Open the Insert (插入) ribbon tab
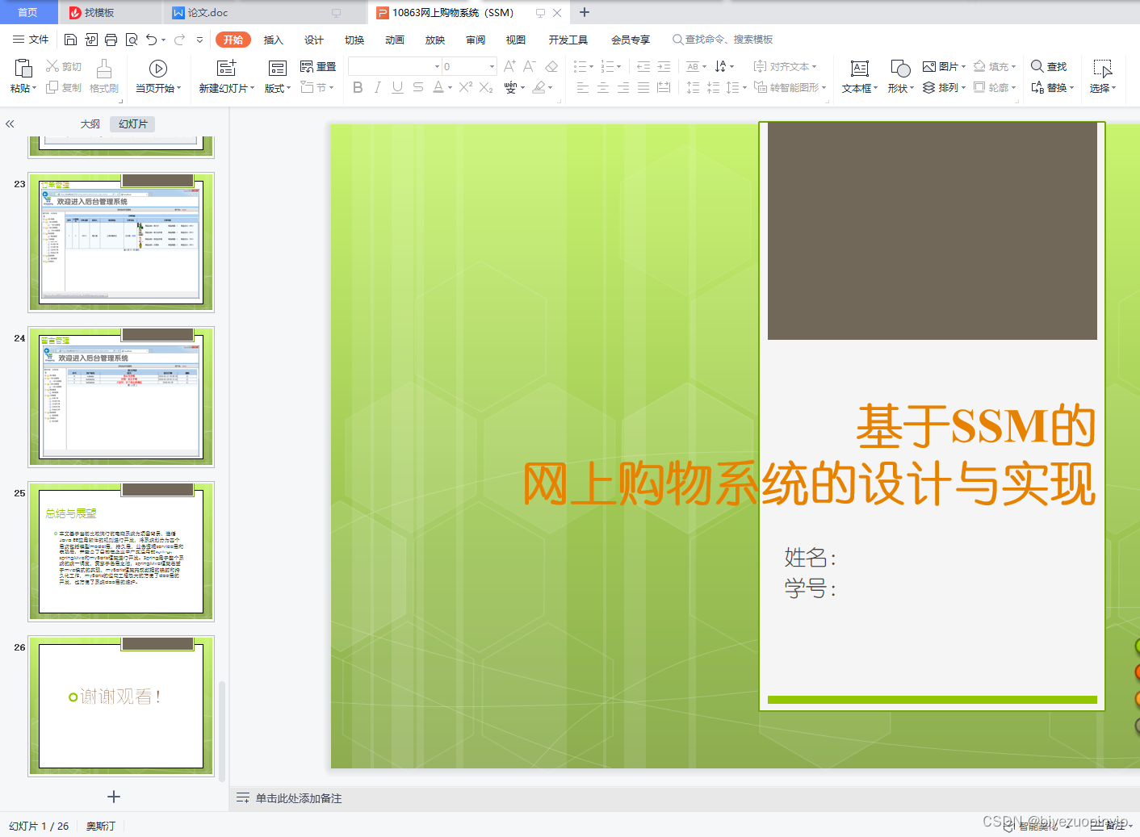The image size is (1140, 837). point(274,40)
